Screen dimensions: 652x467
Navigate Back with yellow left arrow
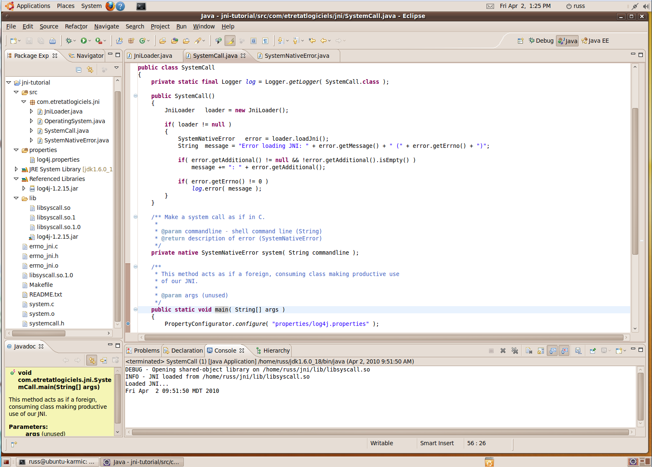pos(323,41)
